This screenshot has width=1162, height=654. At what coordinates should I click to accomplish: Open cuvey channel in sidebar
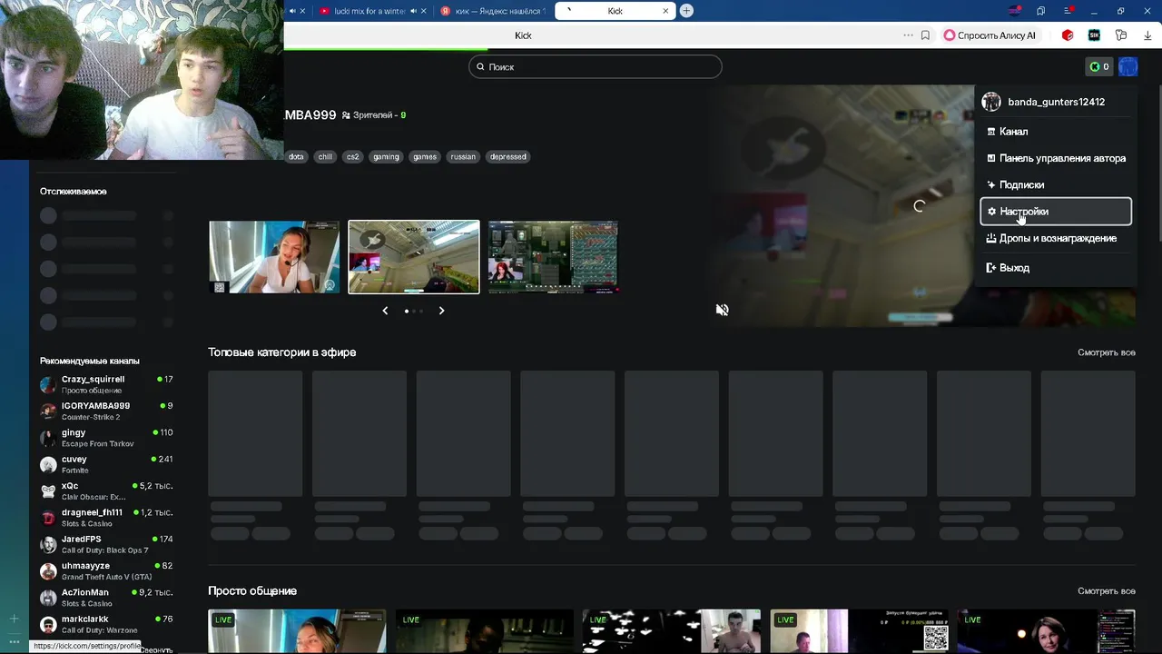106,464
